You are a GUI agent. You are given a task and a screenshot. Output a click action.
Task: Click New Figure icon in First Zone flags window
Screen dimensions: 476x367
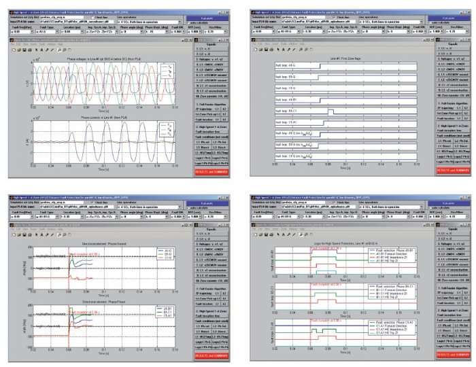[x=255, y=50]
